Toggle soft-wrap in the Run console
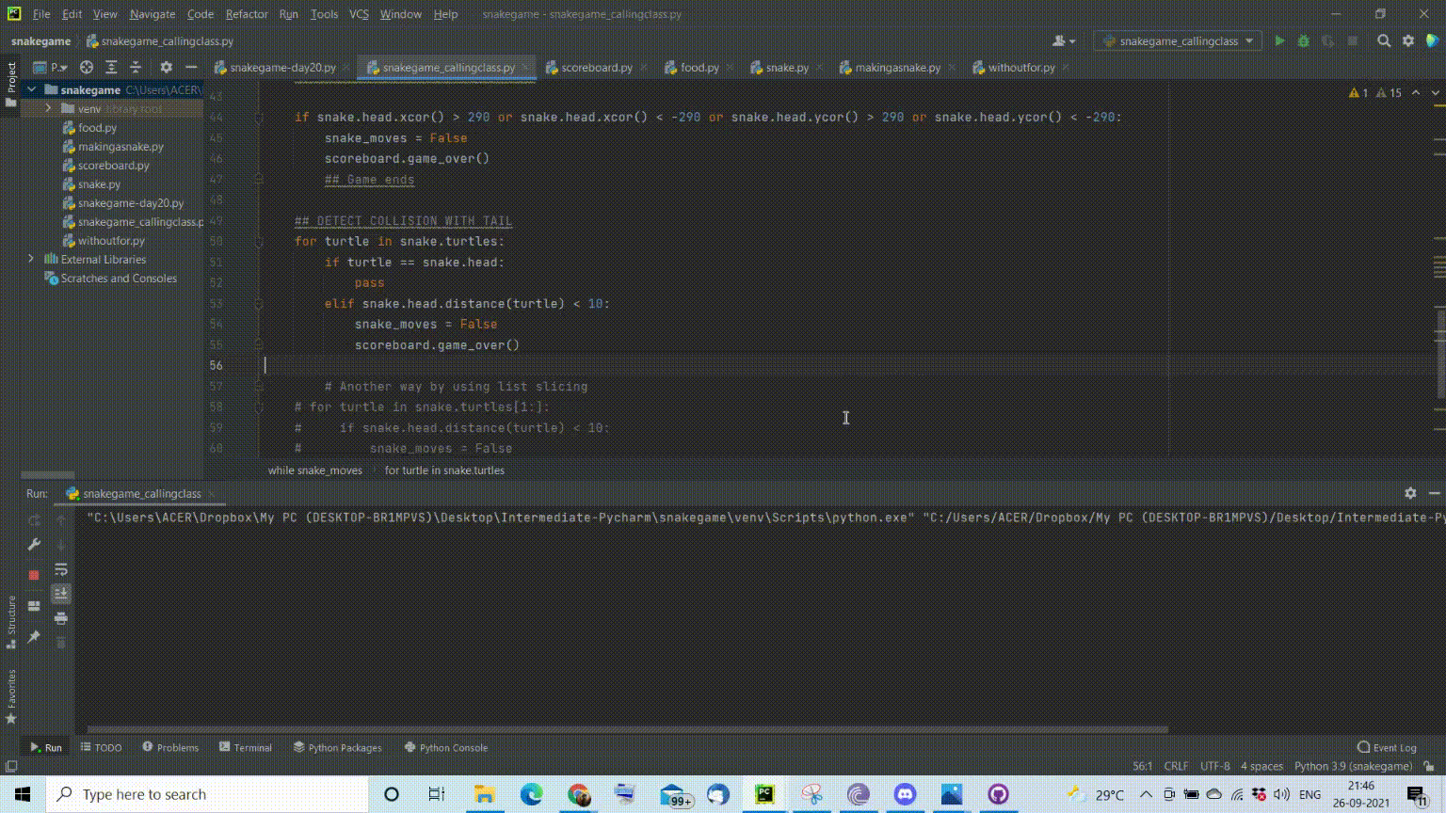Image resolution: width=1446 pixels, height=813 pixels. [x=61, y=569]
